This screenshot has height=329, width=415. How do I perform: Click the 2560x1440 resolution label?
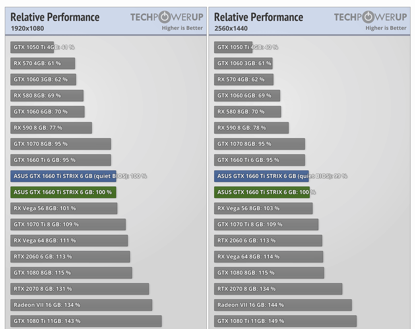point(231,28)
